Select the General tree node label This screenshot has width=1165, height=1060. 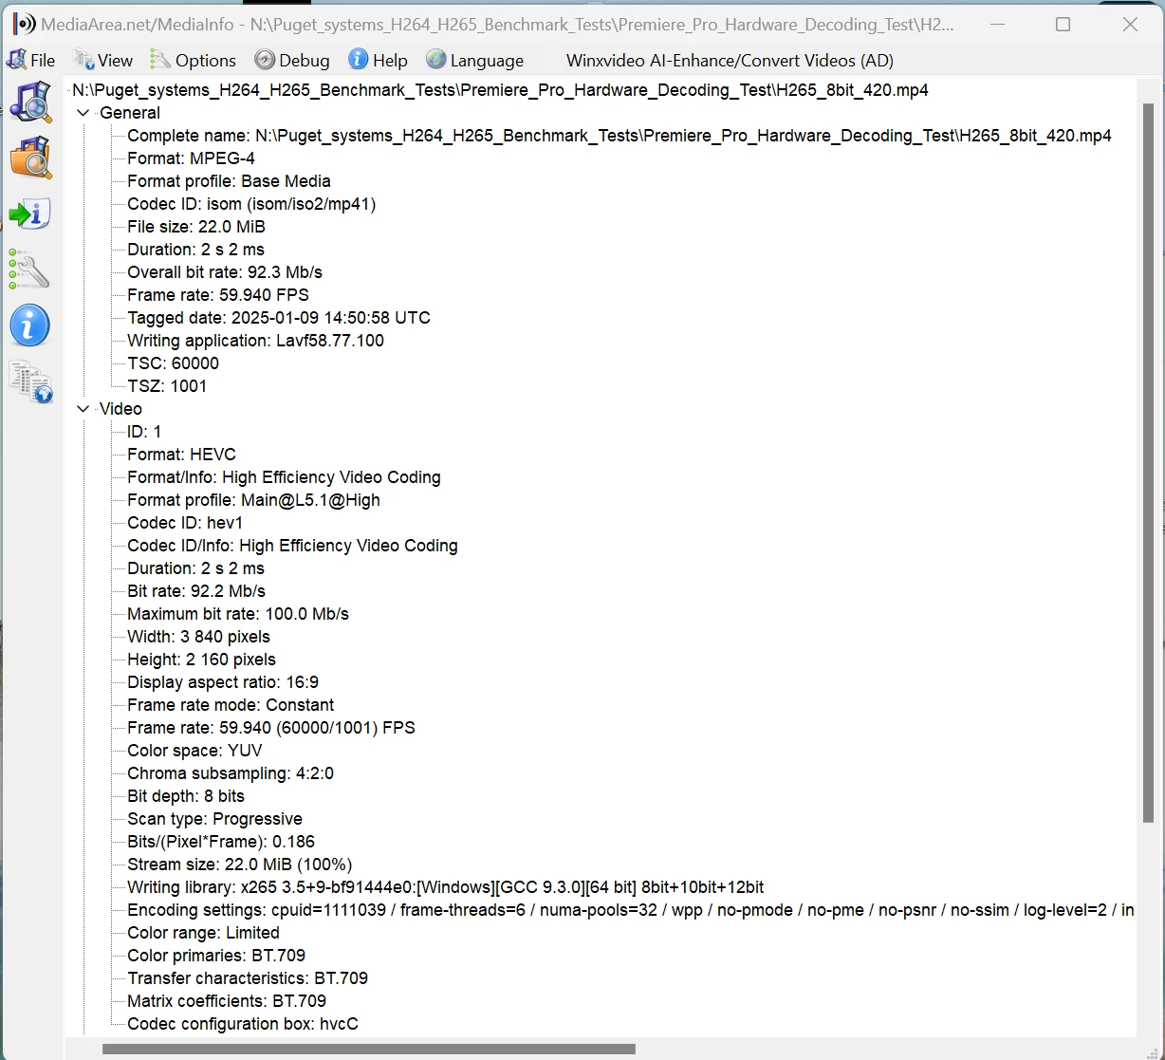(x=130, y=113)
